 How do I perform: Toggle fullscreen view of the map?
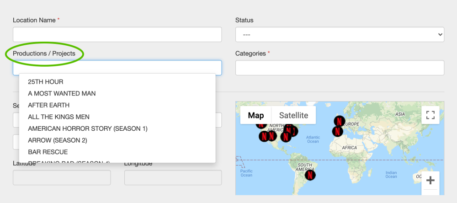pos(430,115)
